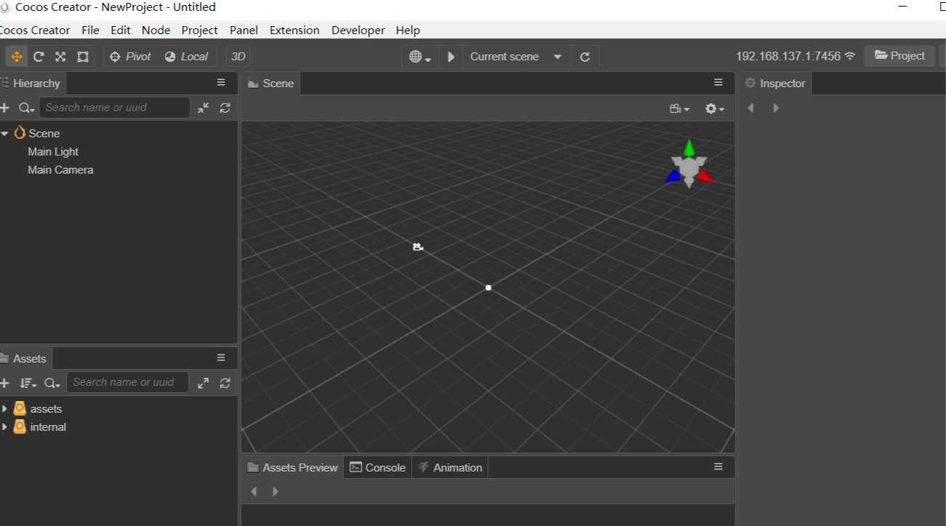Toggle the Local coordinate mode
The height and width of the screenshot is (526, 946).
[x=186, y=57]
